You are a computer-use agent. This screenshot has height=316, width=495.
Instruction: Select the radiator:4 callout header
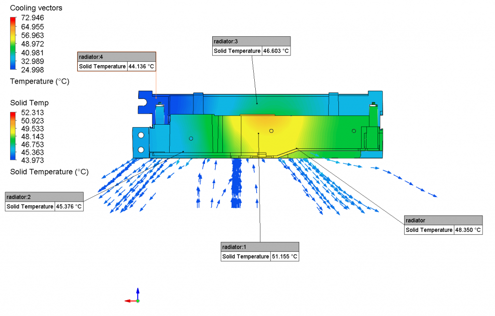coord(116,57)
